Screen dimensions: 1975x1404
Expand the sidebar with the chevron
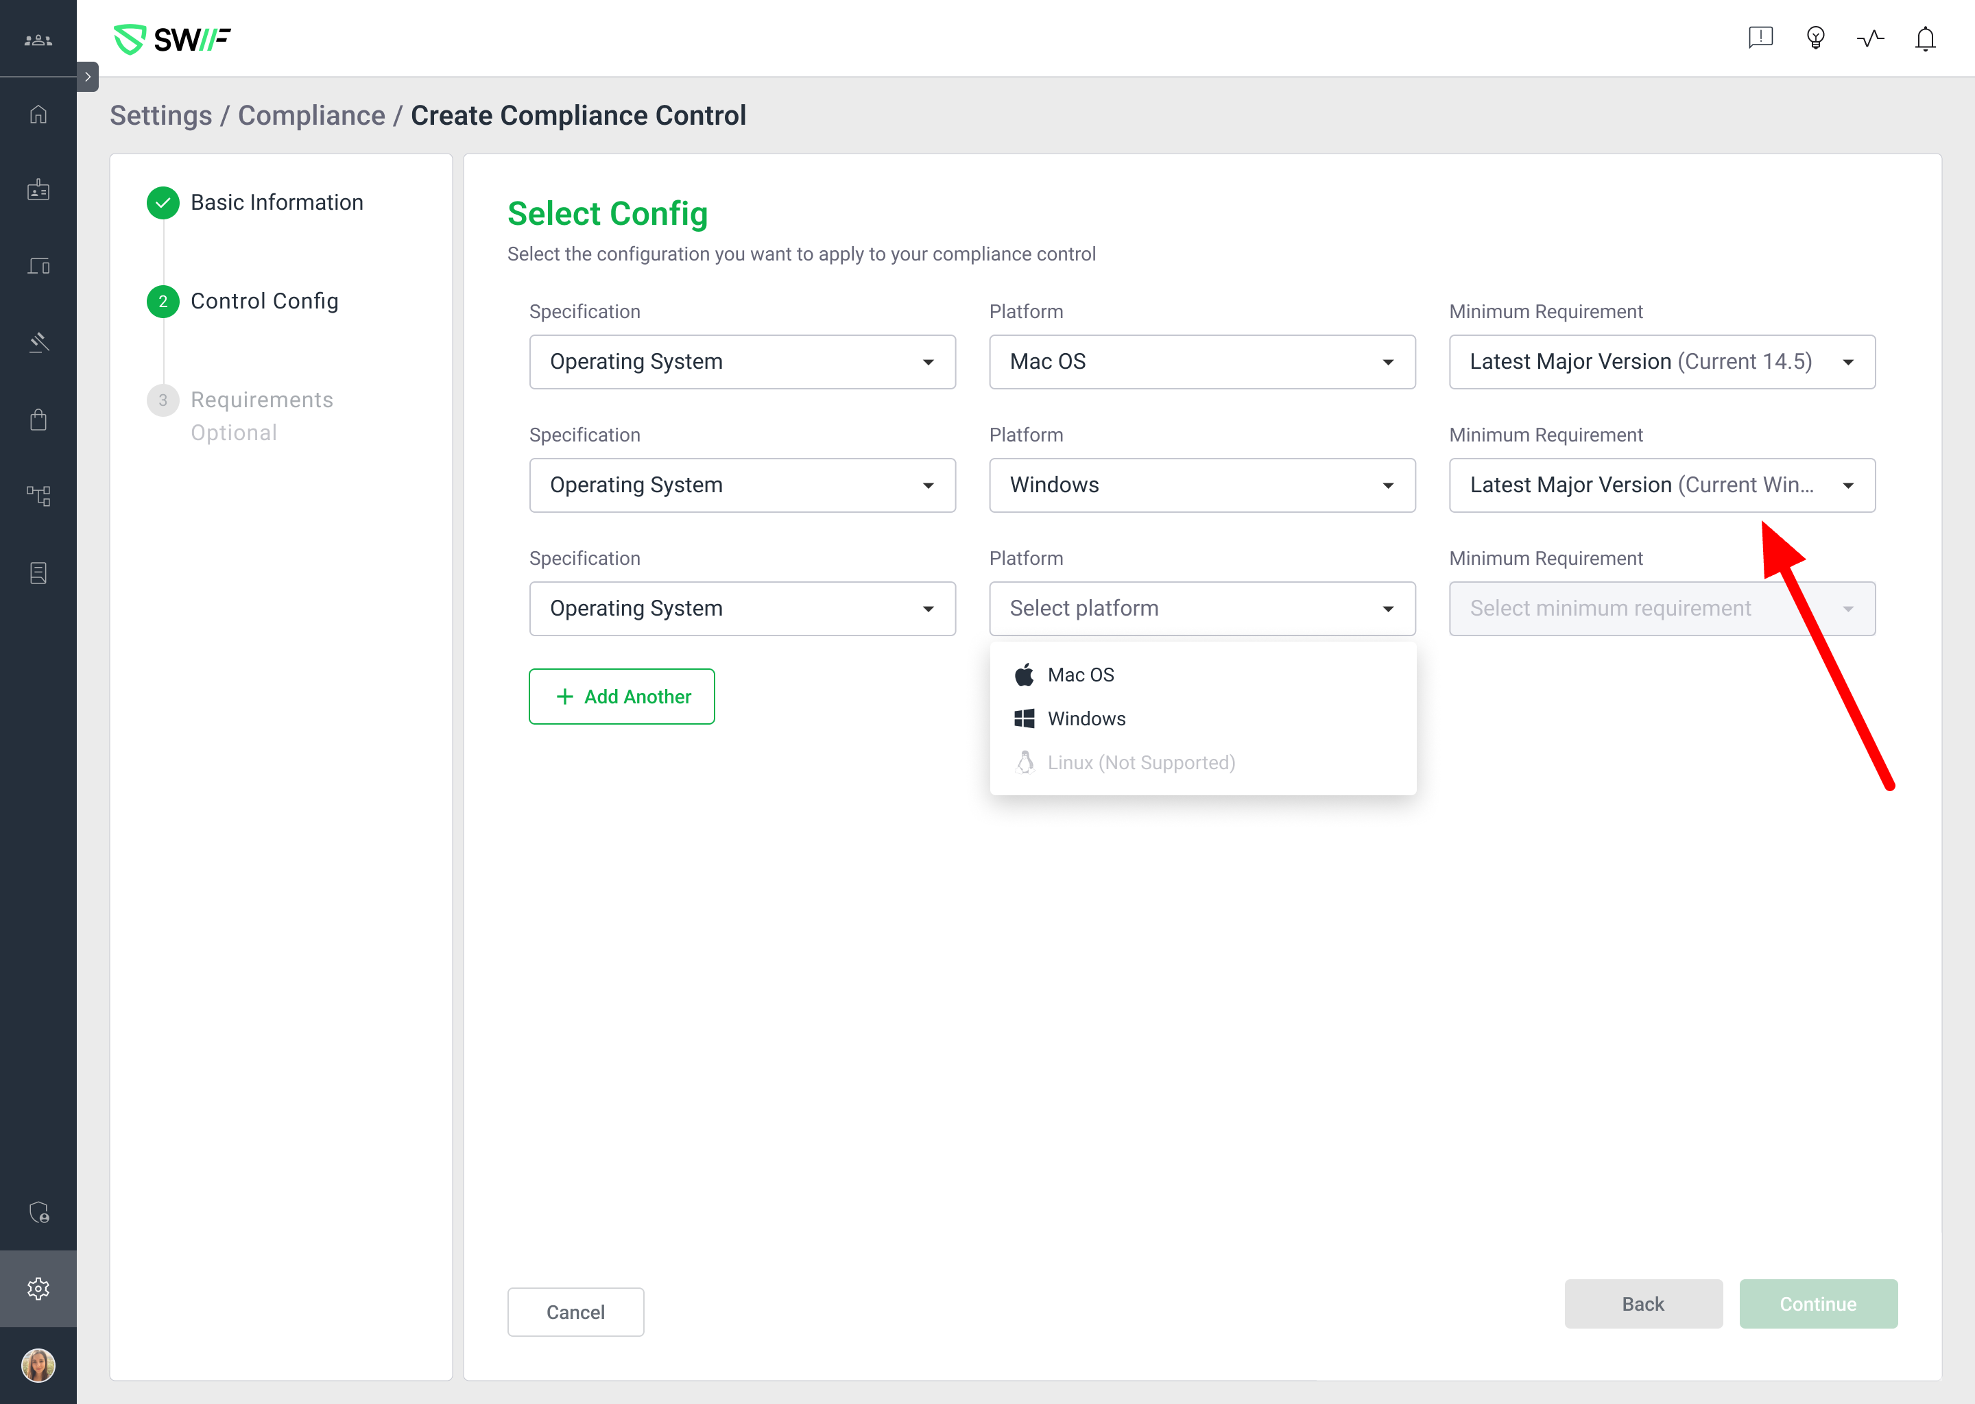(x=87, y=76)
